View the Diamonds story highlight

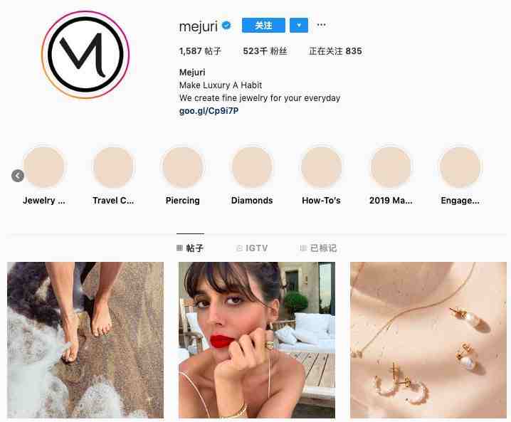pos(252,167)
